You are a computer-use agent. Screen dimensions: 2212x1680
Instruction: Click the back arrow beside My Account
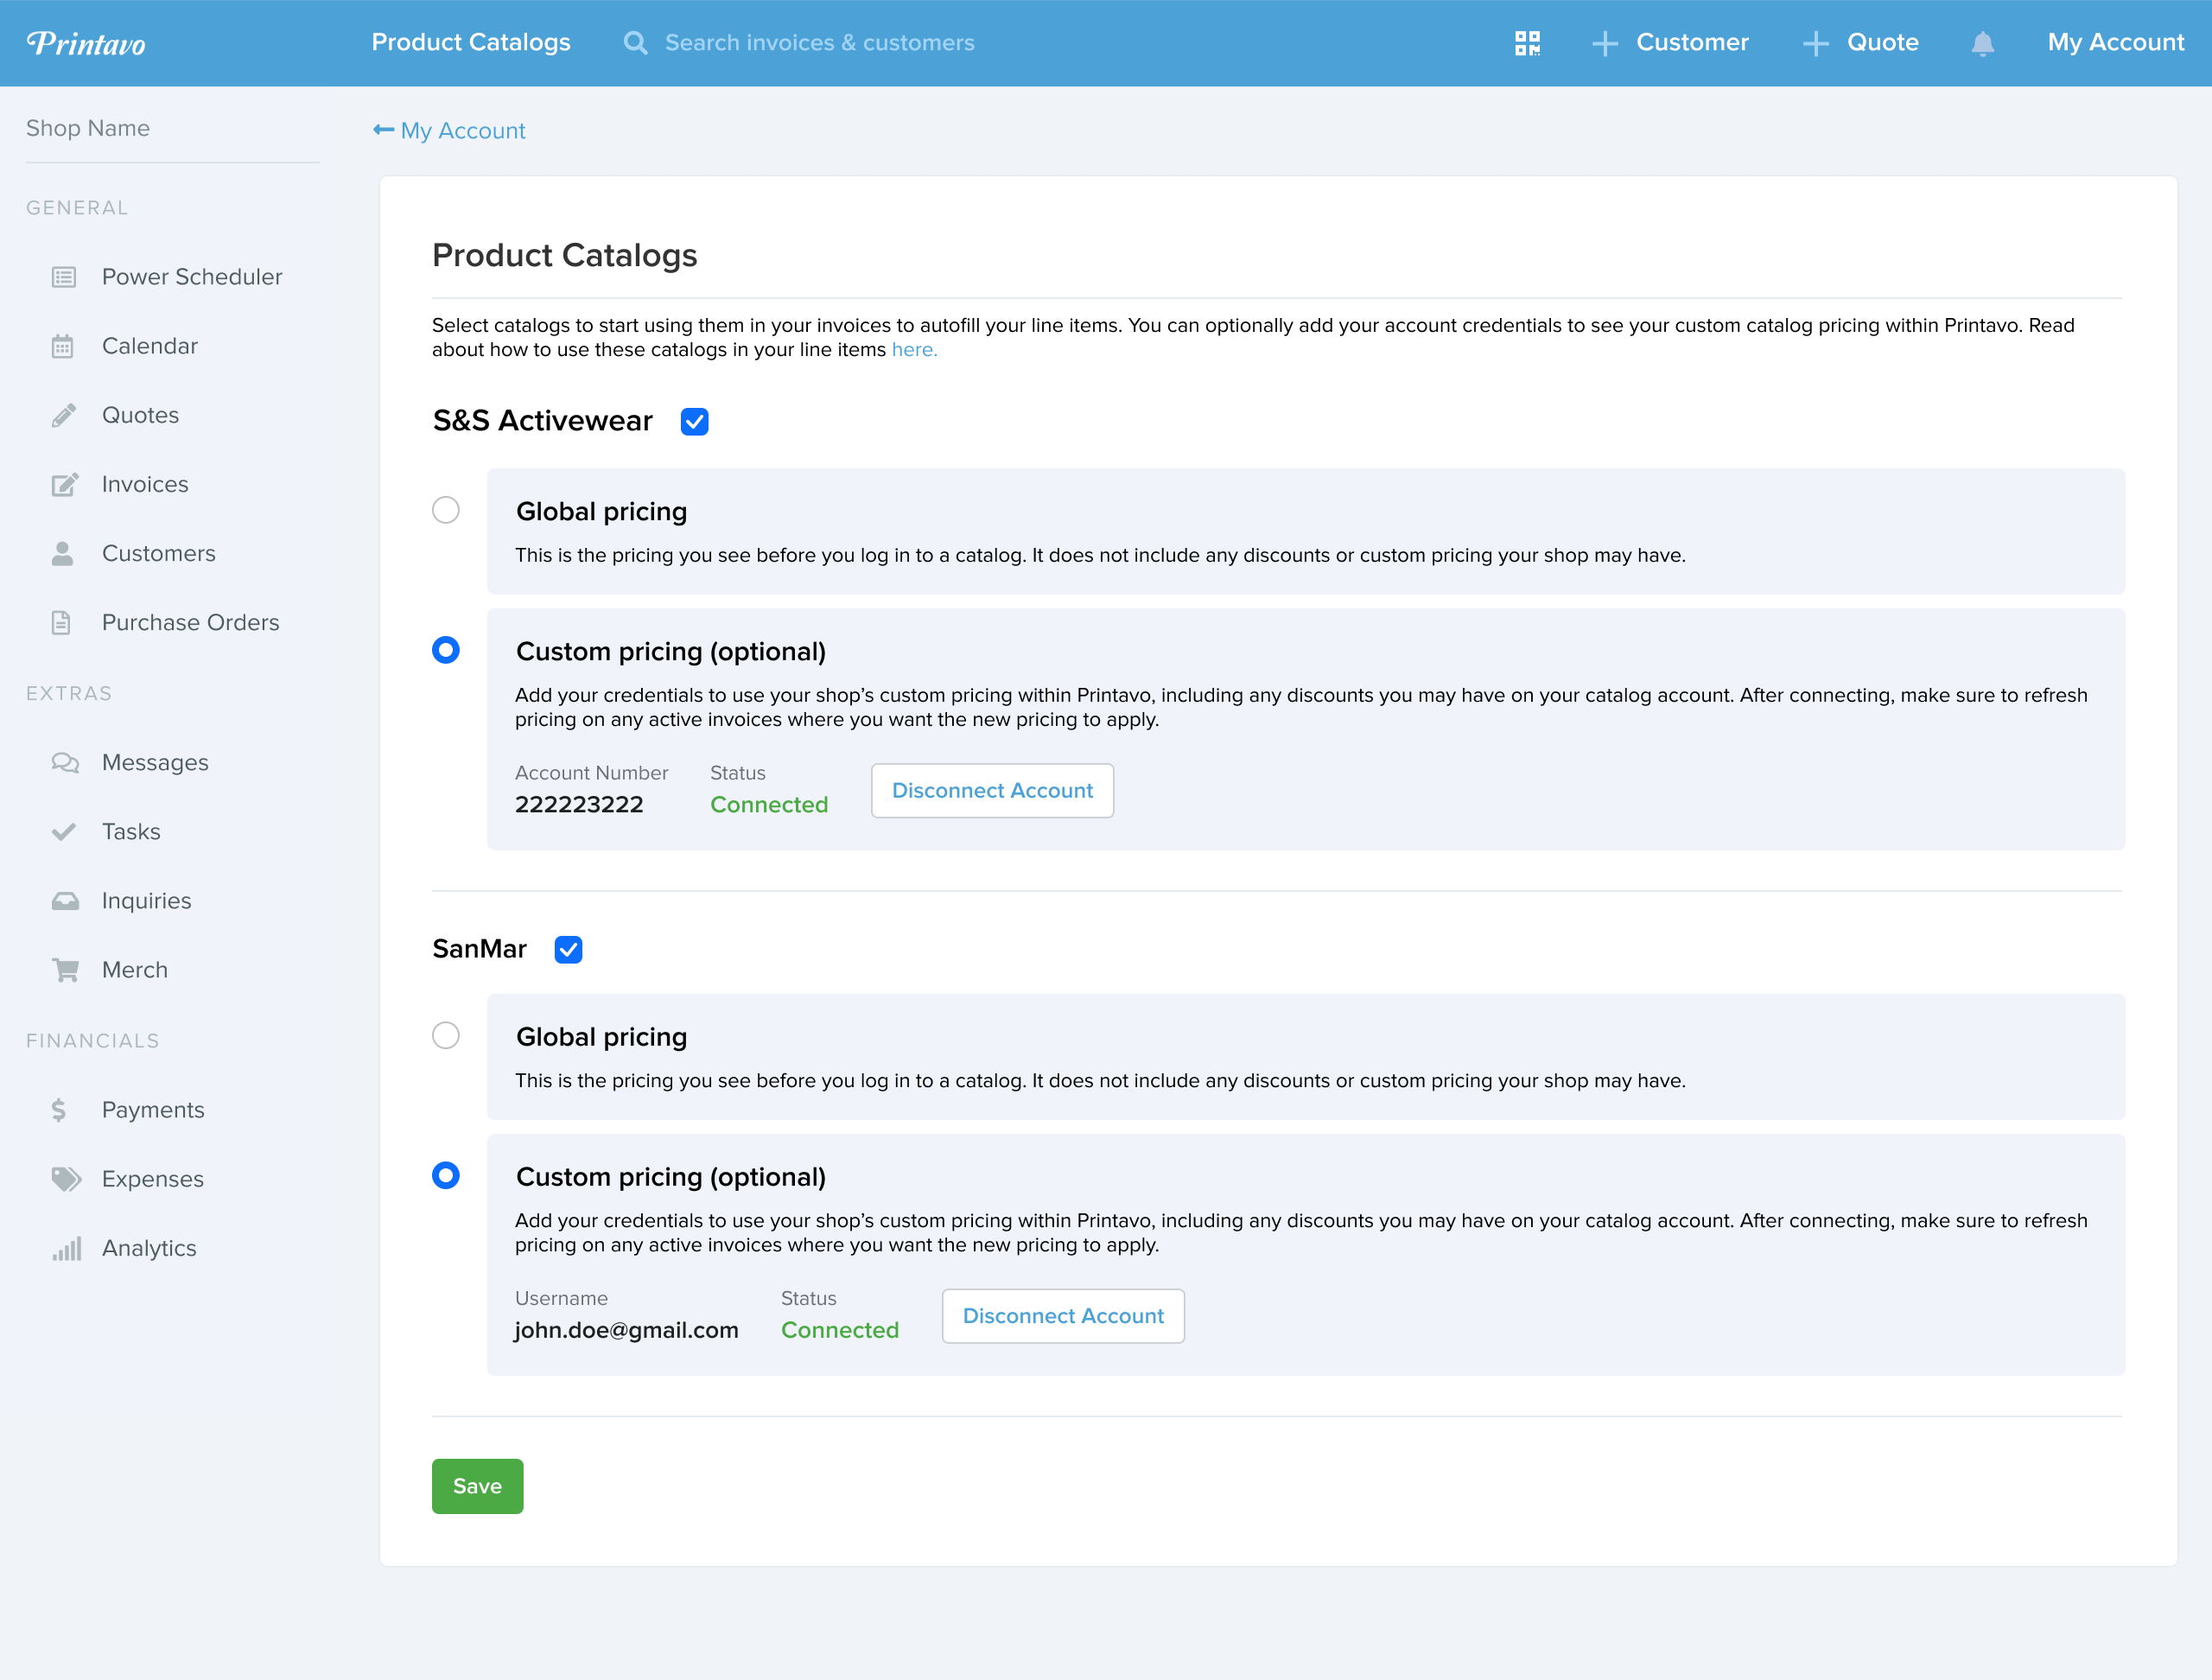[383, 130]
